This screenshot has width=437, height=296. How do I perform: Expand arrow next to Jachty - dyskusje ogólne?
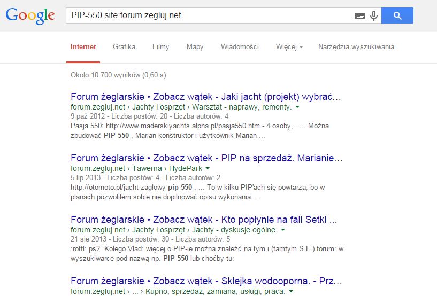283,230
